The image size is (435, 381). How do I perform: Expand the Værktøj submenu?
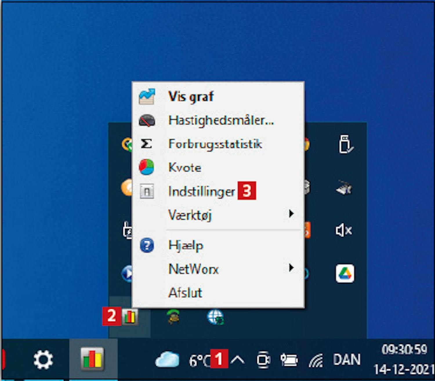pos(218,215)
